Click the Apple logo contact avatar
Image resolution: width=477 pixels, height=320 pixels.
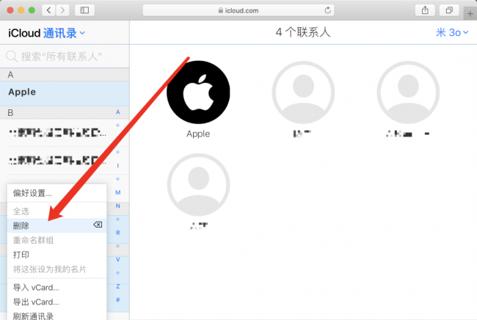[198, 92]
